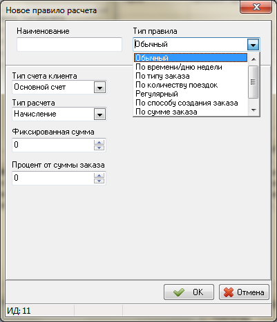
Task: Click the Наименование text field
Action: click(x=69, y=44)
